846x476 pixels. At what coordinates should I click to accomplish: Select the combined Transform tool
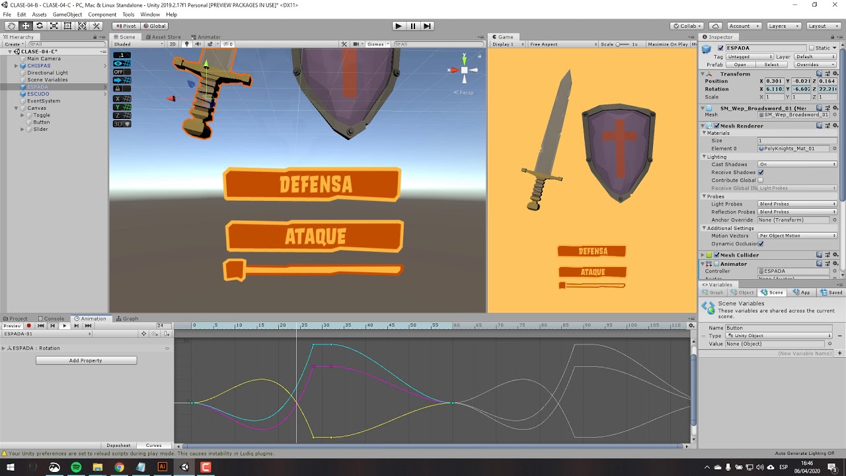(x=82, y=26)
